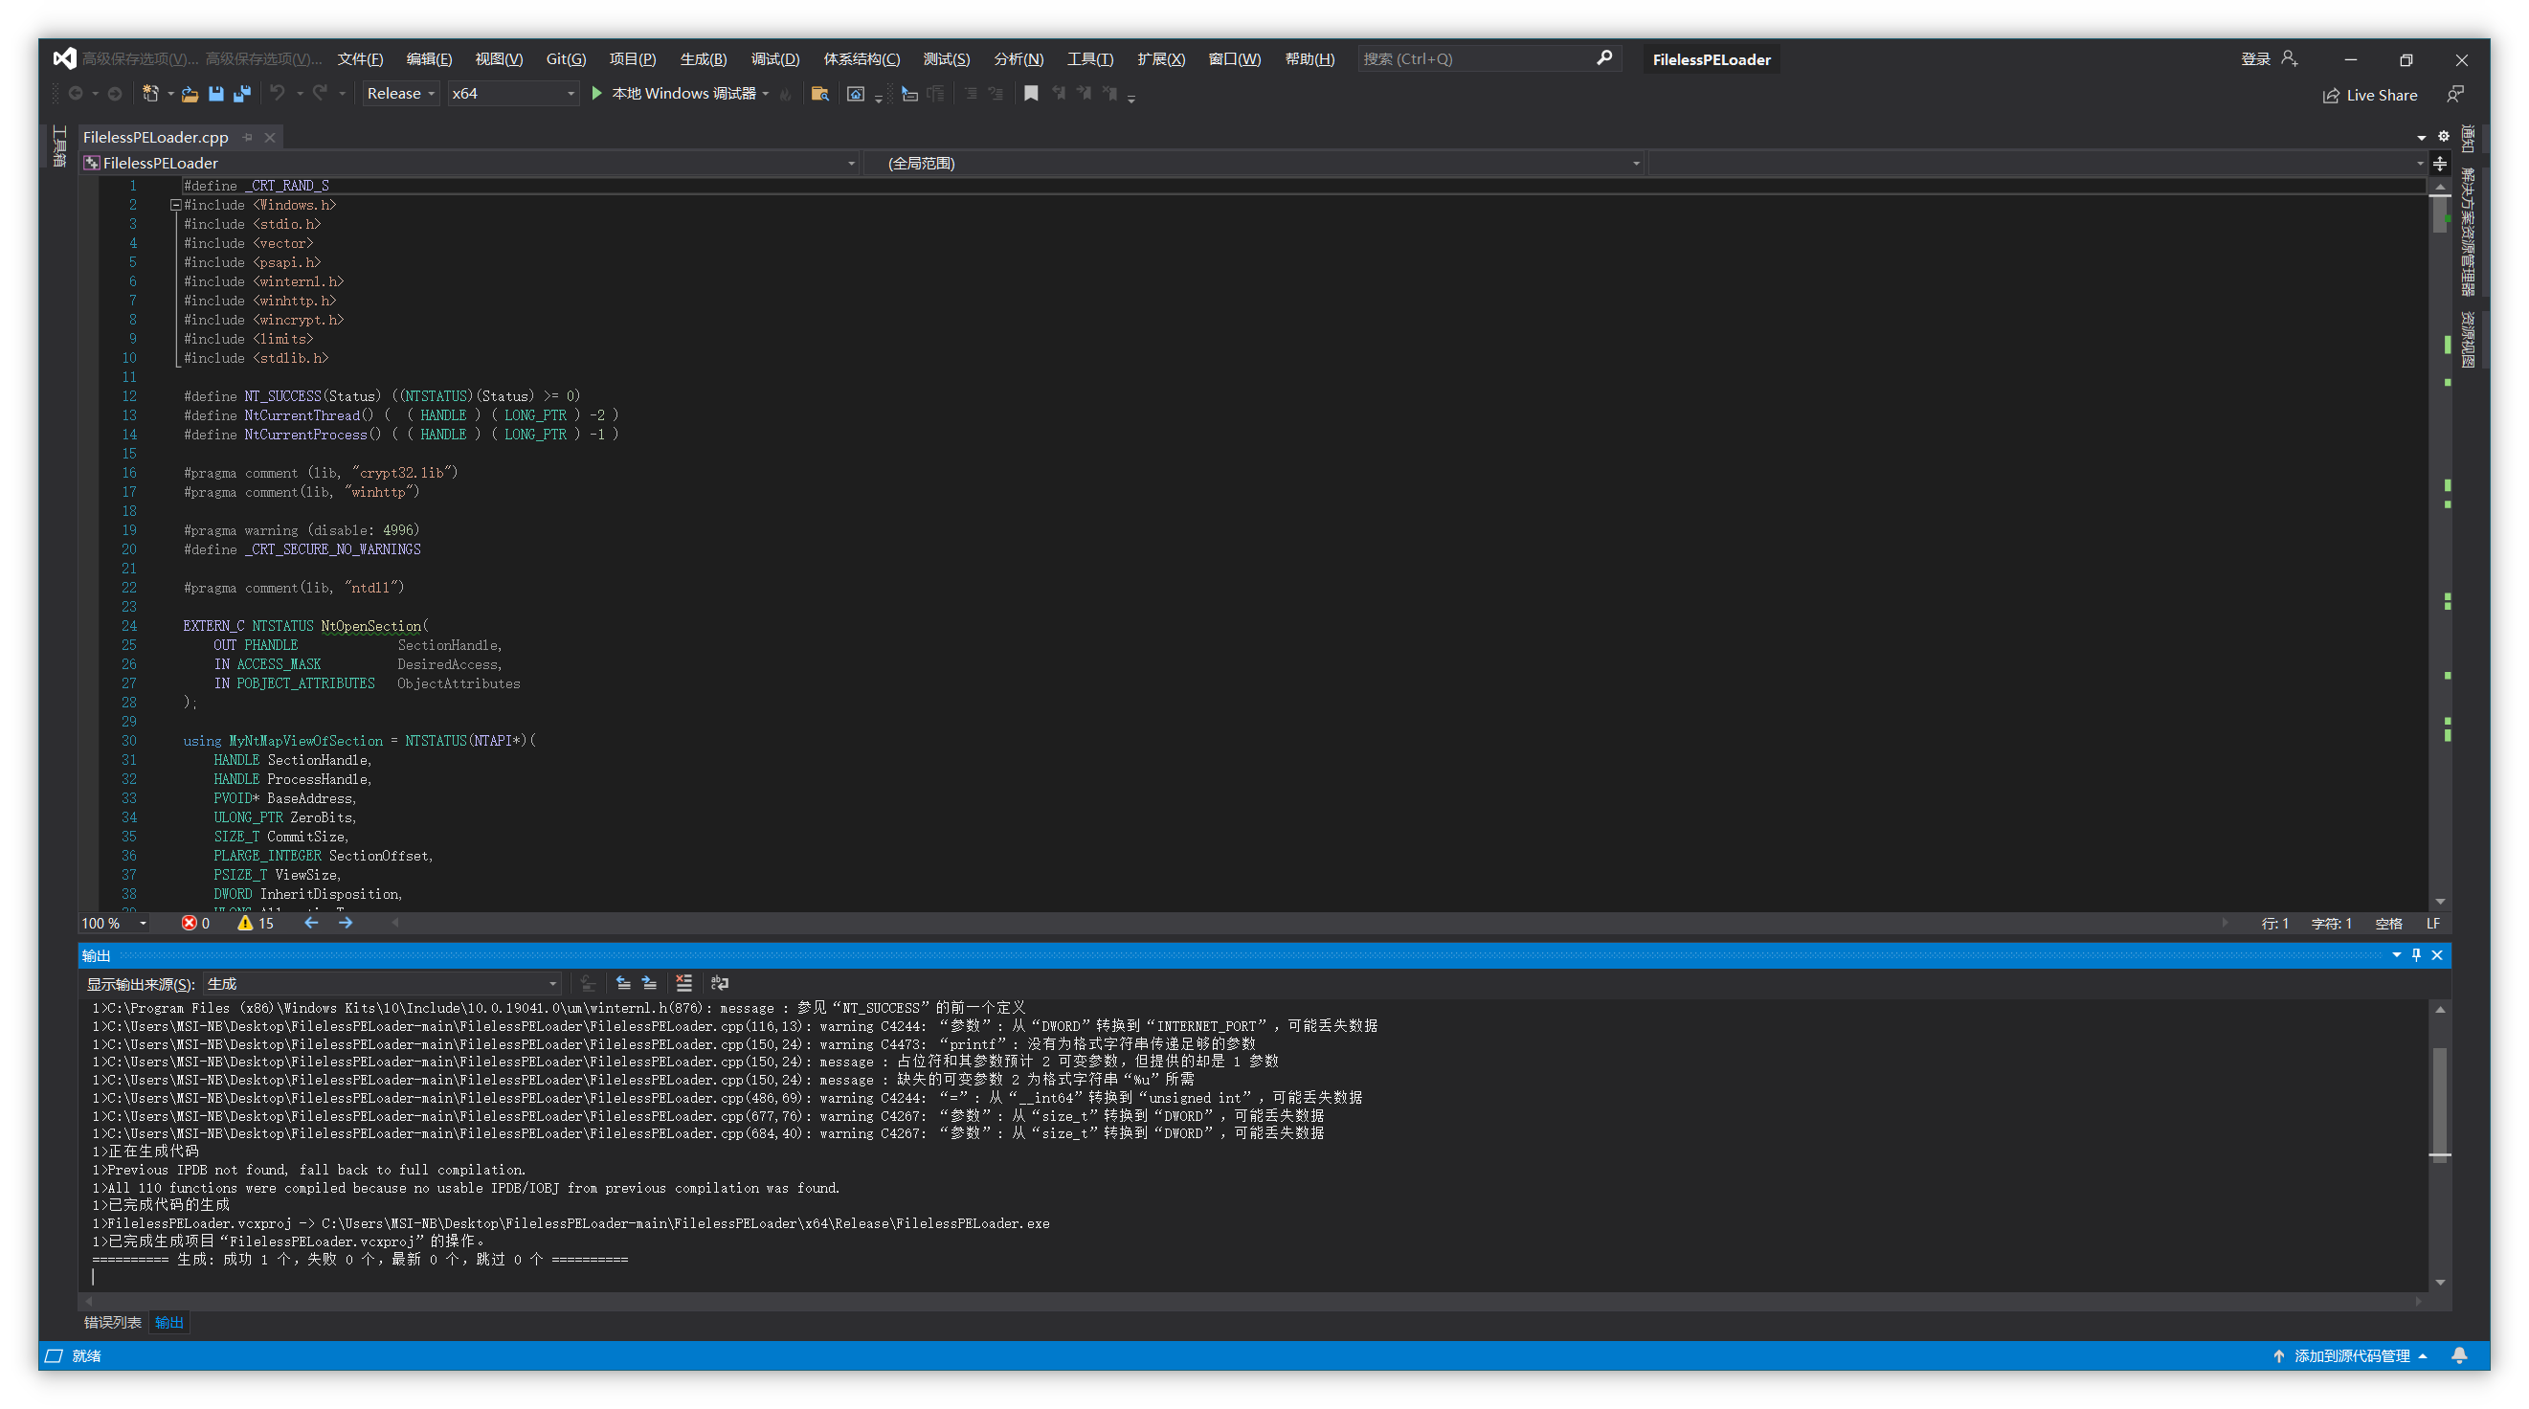Open the 编辑(E) menu
Viewport: 2529px width, 1409px height.
coord(429,59)
